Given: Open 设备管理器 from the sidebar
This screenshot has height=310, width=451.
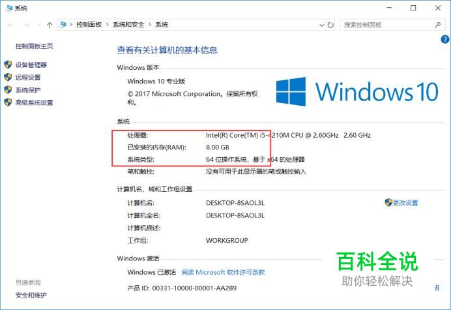Looking at the screenshot, I should [x=31, y=65].
